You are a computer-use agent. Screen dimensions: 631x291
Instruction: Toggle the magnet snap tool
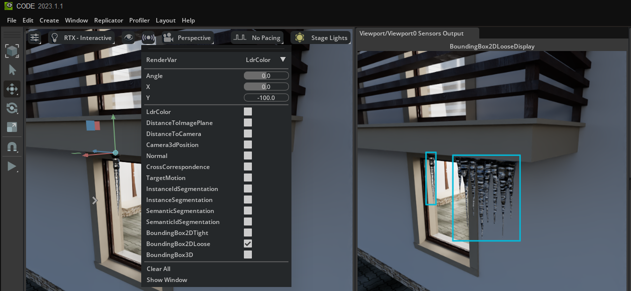click(x=12, y=147)
